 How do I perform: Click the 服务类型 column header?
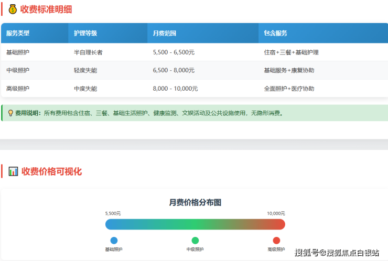[x=18, y=33]
